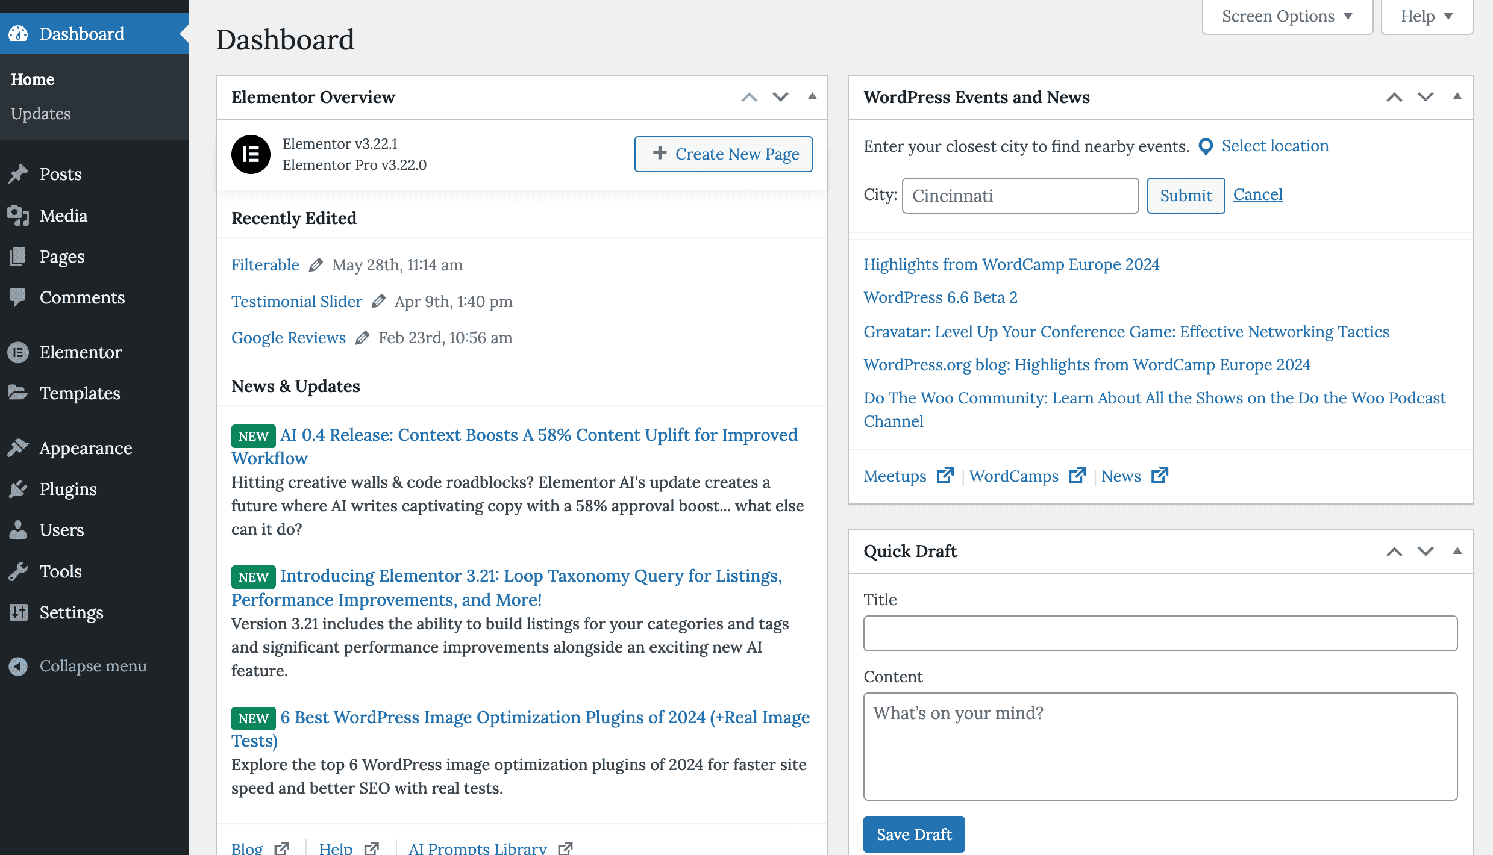
Task: Open the Screen Options dropdown
Action: coord(1288,17)
